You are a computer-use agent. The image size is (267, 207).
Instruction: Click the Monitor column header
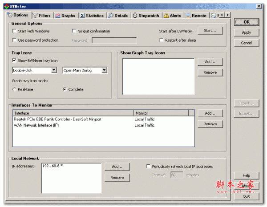point(161,113)
